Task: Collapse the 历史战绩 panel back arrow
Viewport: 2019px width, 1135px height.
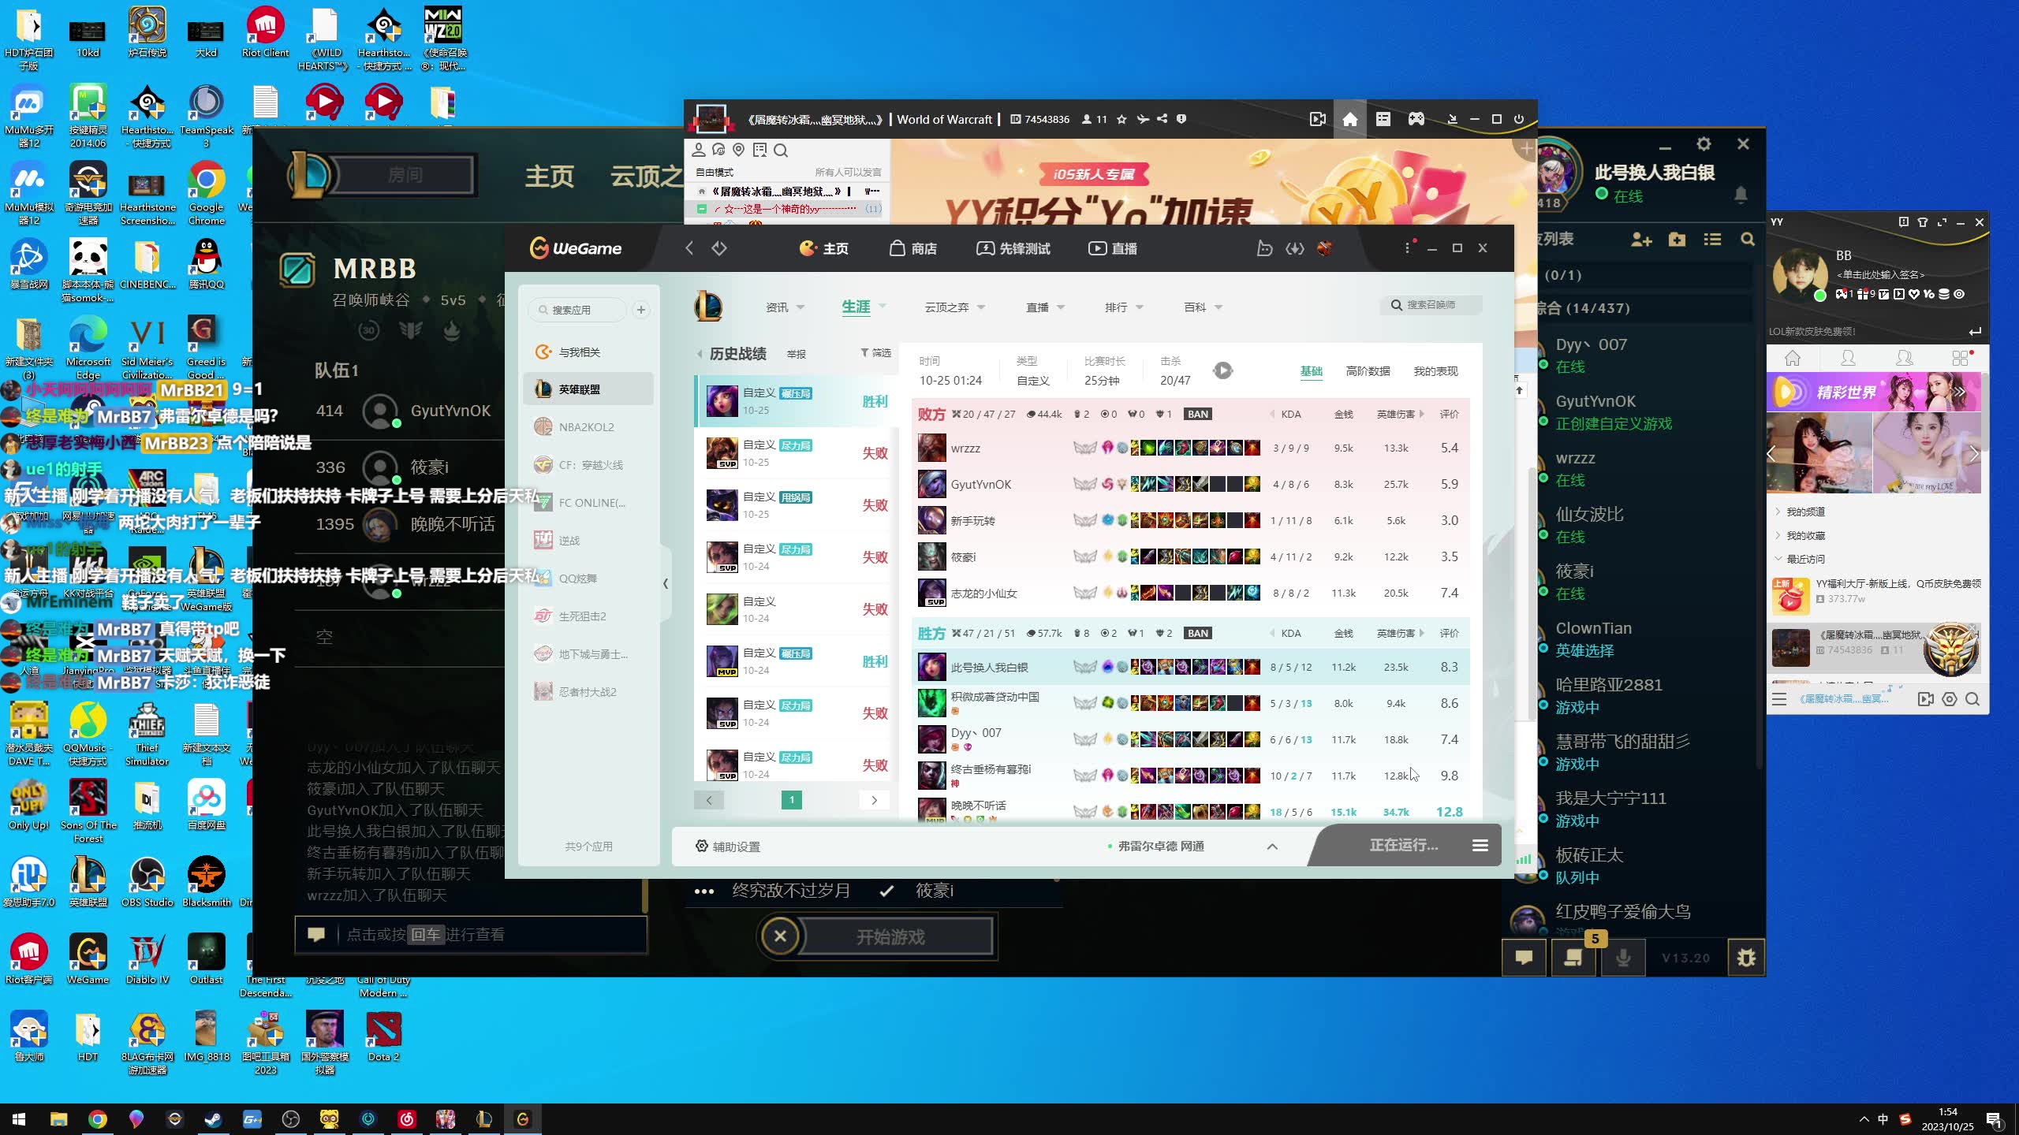Action: click(x=700, y=354)
